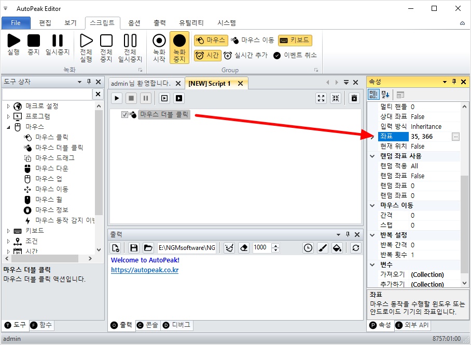Delete script items with trash icon
Viewport: 471px width, 345px height.
coord(354,98)
